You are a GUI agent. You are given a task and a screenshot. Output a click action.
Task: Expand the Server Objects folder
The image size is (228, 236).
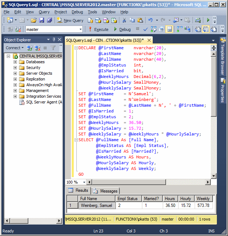click(15, 73)
